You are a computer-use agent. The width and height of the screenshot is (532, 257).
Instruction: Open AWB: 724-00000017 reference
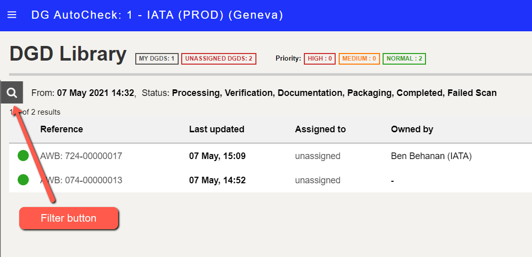[81, 156]
